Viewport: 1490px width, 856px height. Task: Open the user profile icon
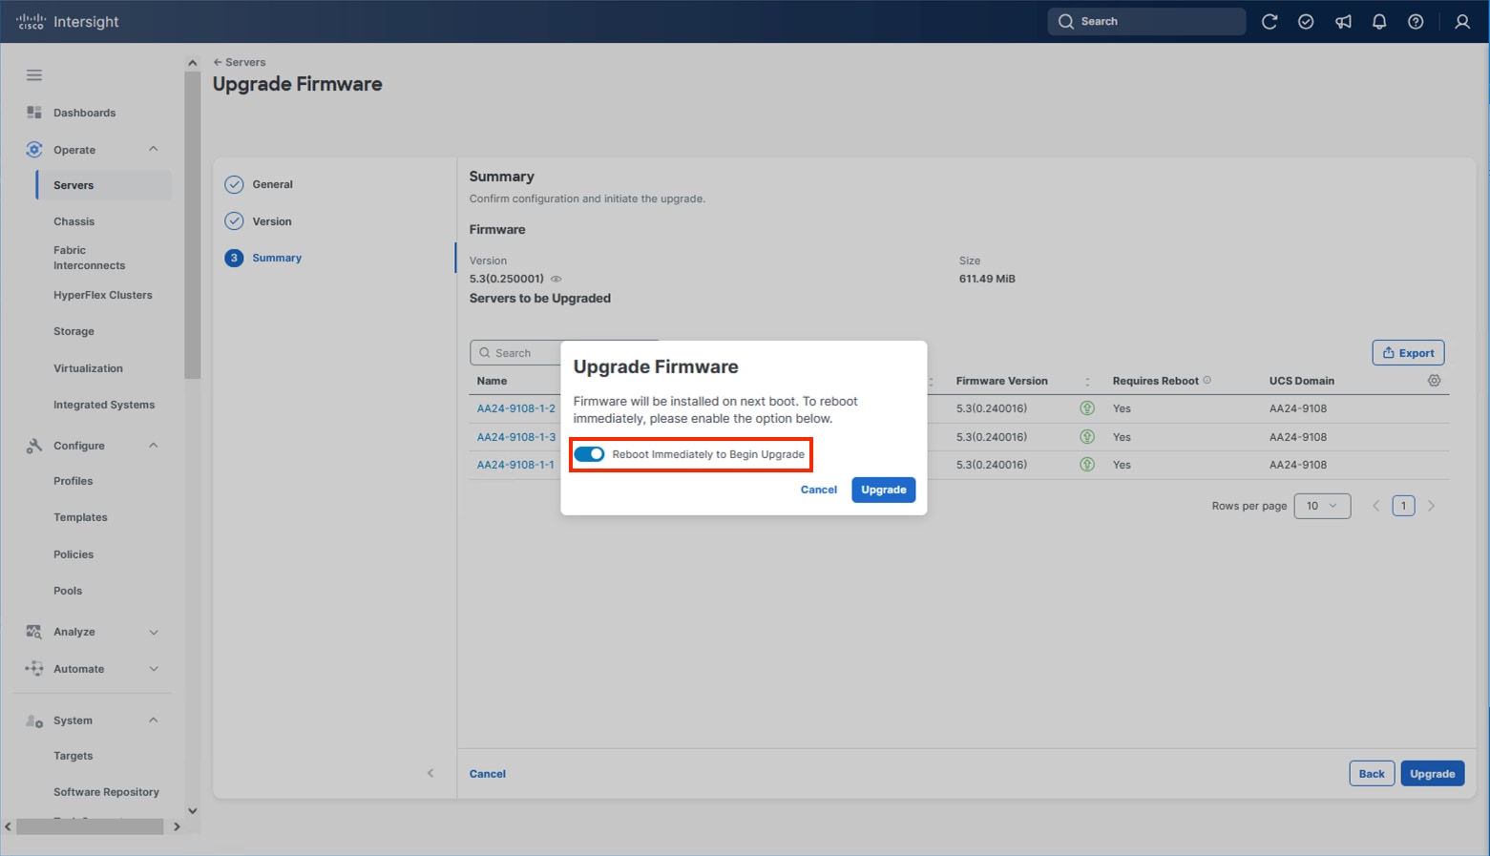click(1462, 21)
